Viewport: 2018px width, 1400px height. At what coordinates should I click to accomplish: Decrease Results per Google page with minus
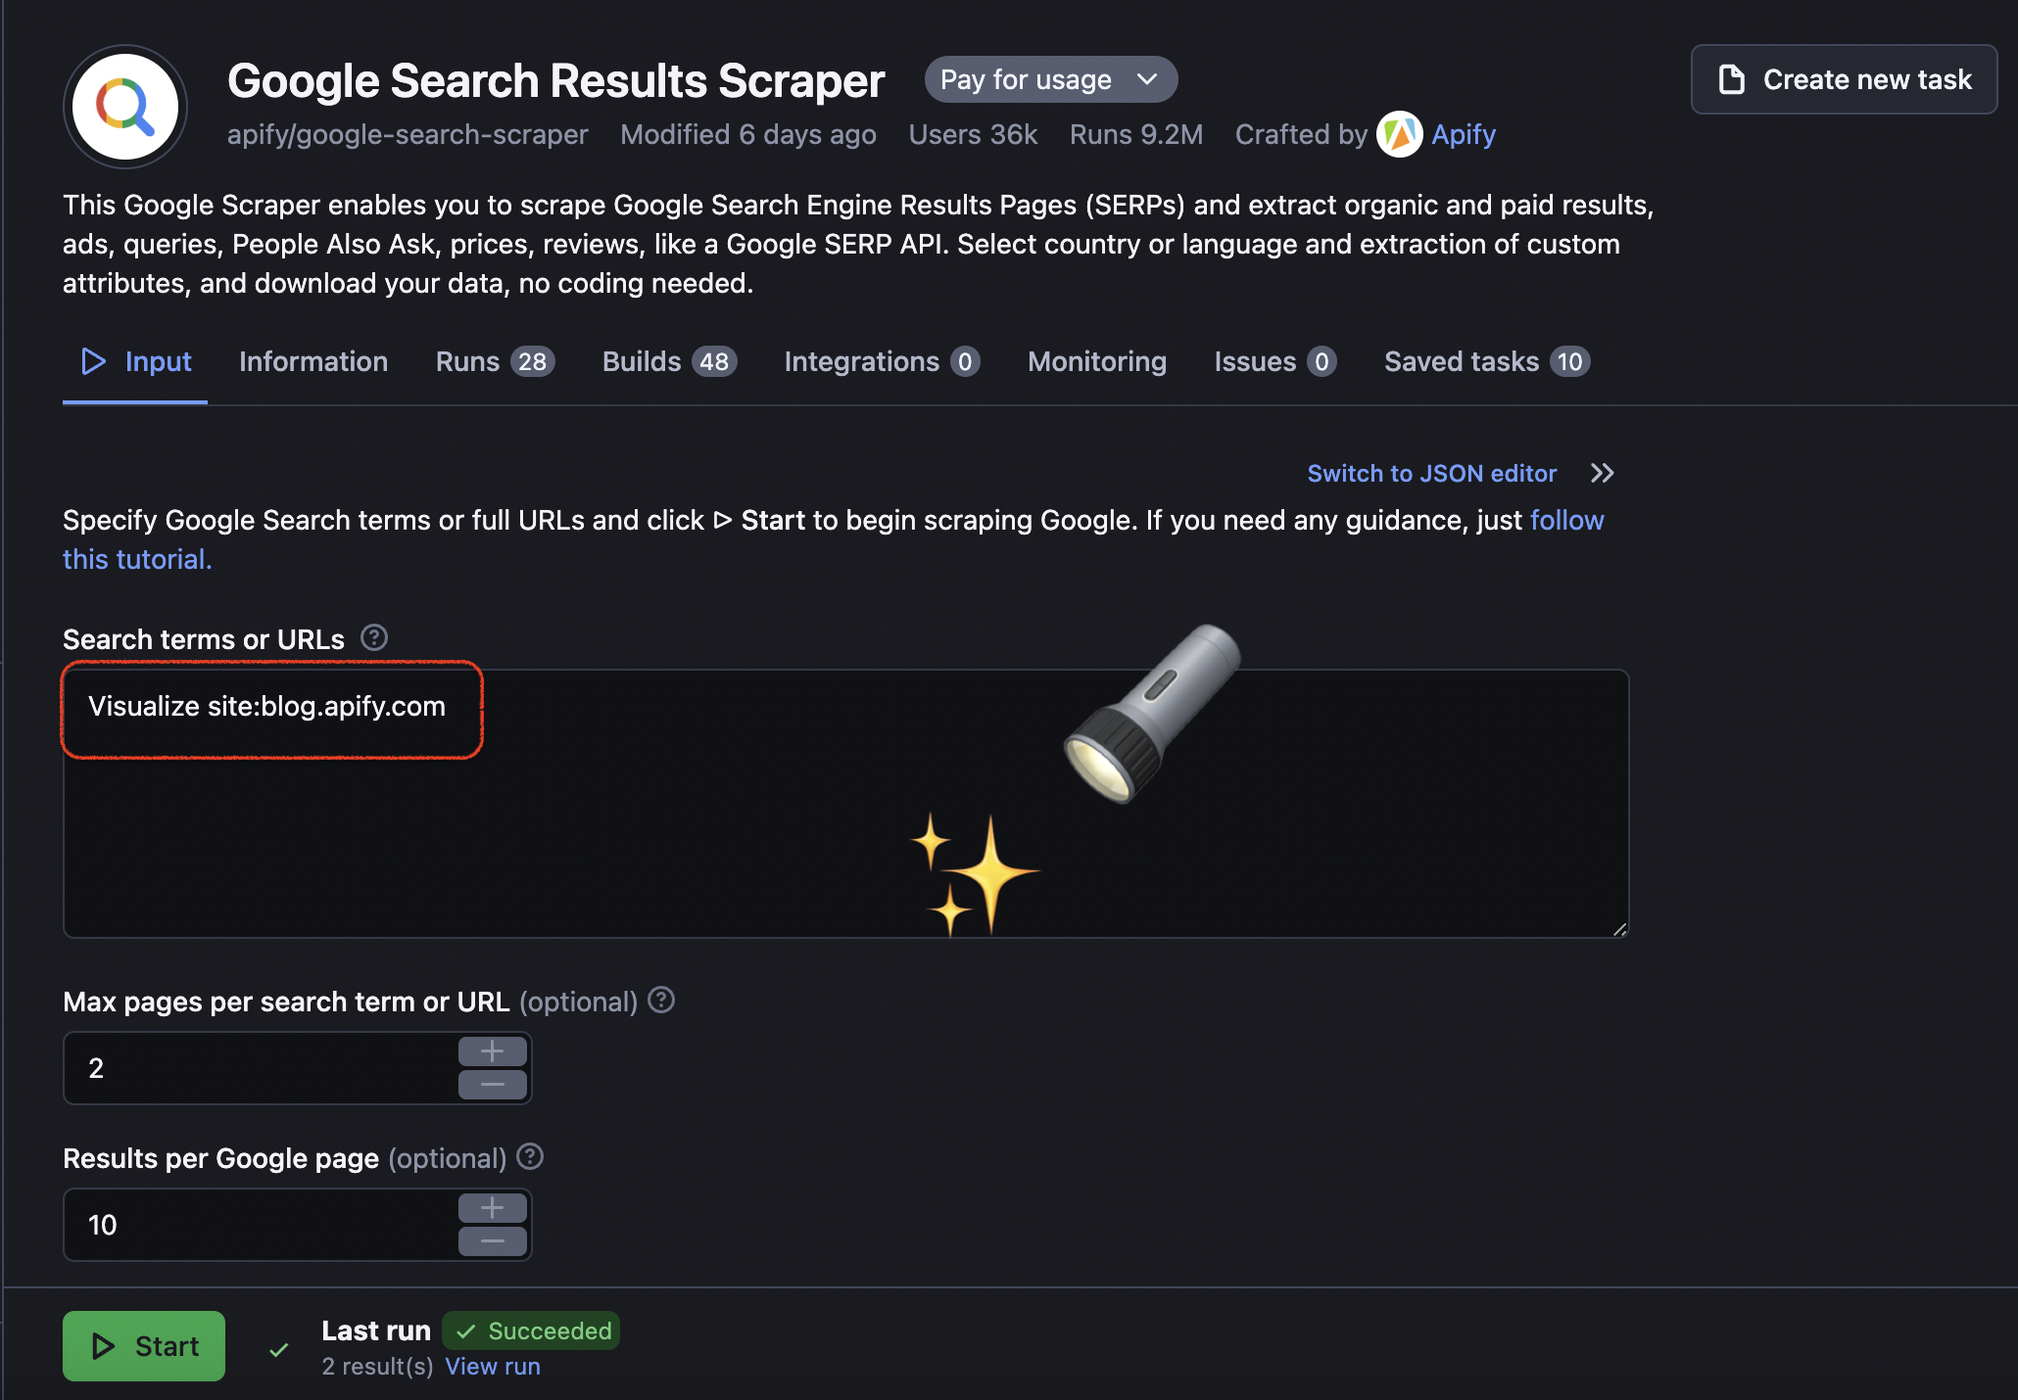pyautogui.click(x=493, y=1241)
